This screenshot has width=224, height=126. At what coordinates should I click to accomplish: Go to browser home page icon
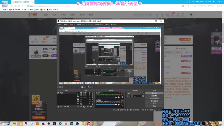coord(19,6)
